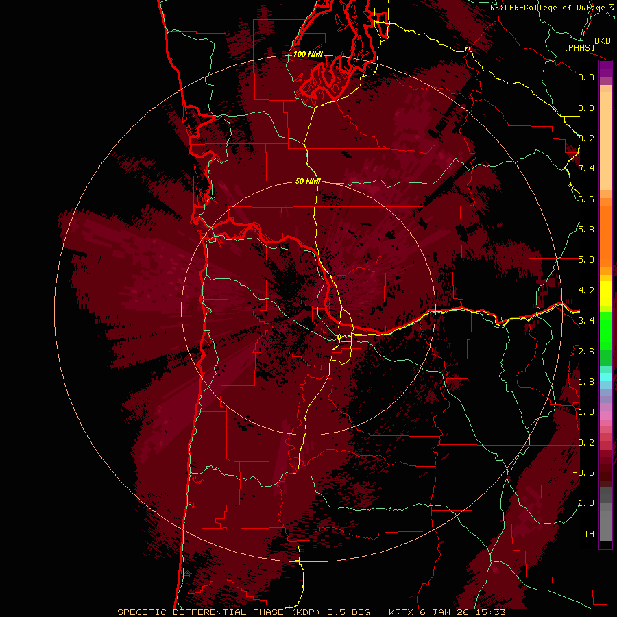Screen dimensions: 617x617
Task: Click the 9.8 value on the legend
Action: [x=586, y=77]
